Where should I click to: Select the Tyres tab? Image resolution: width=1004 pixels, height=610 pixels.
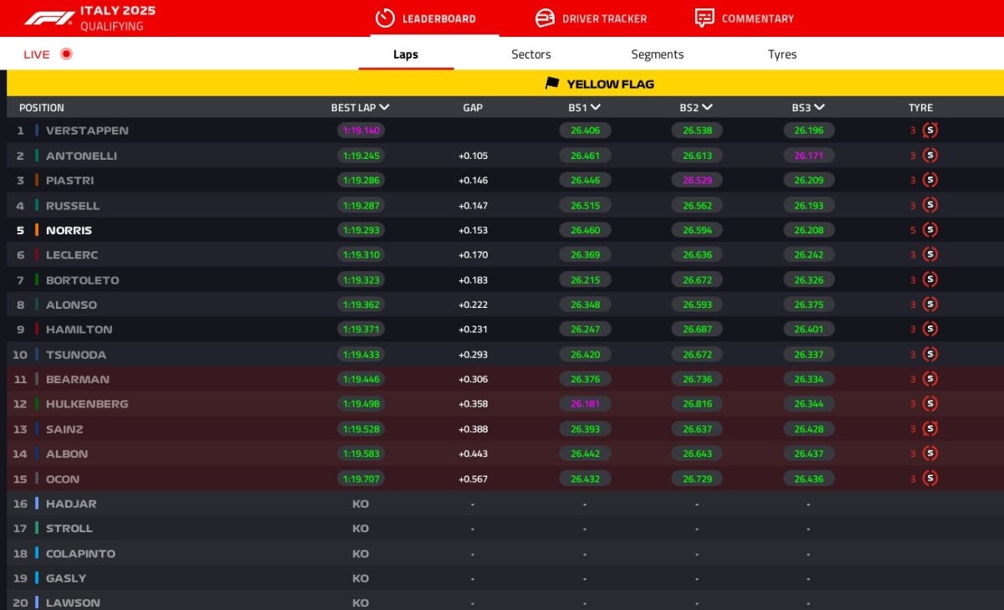coord(782,54)
